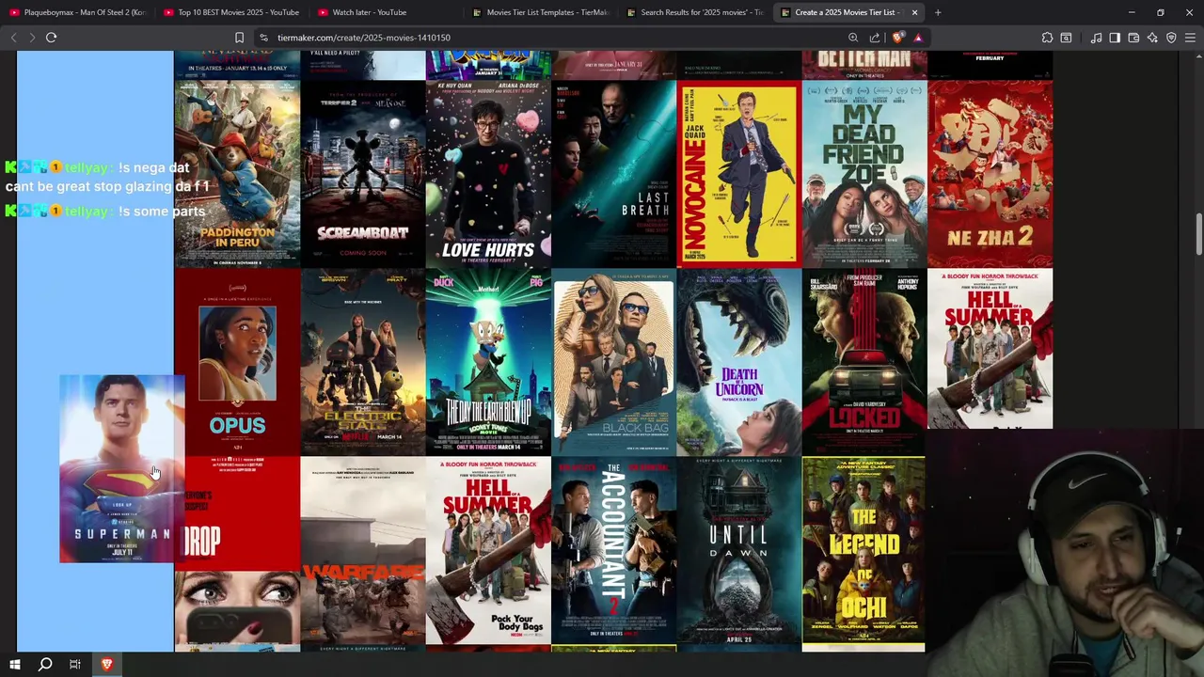
Task: Select the Until Dawn poster
Action: pos(739,550)
